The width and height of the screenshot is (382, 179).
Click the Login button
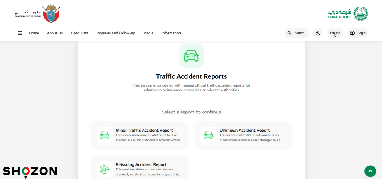coord(357,33)
